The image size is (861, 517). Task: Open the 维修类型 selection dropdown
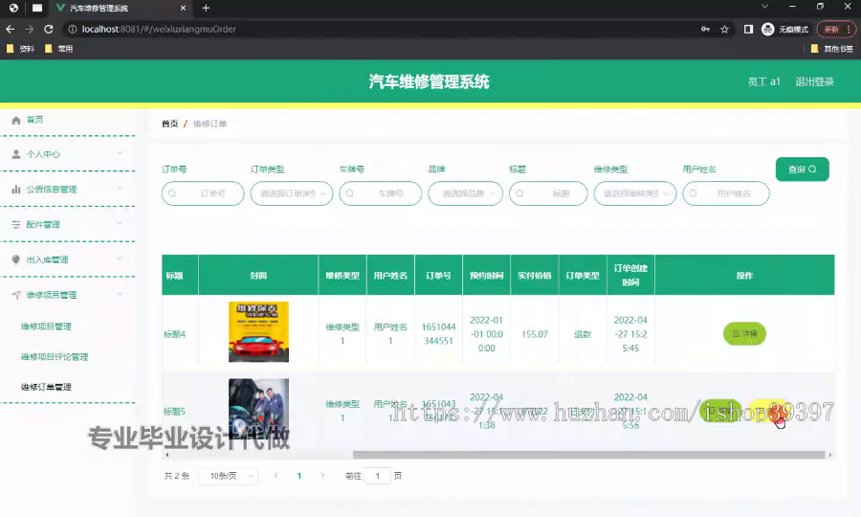(x=635, y=193)
